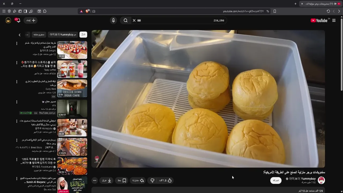Open Brave Leo AI sparkle icon
This screenshot has width=343, height=193.
pyautogui.click(x=14, y=11)
